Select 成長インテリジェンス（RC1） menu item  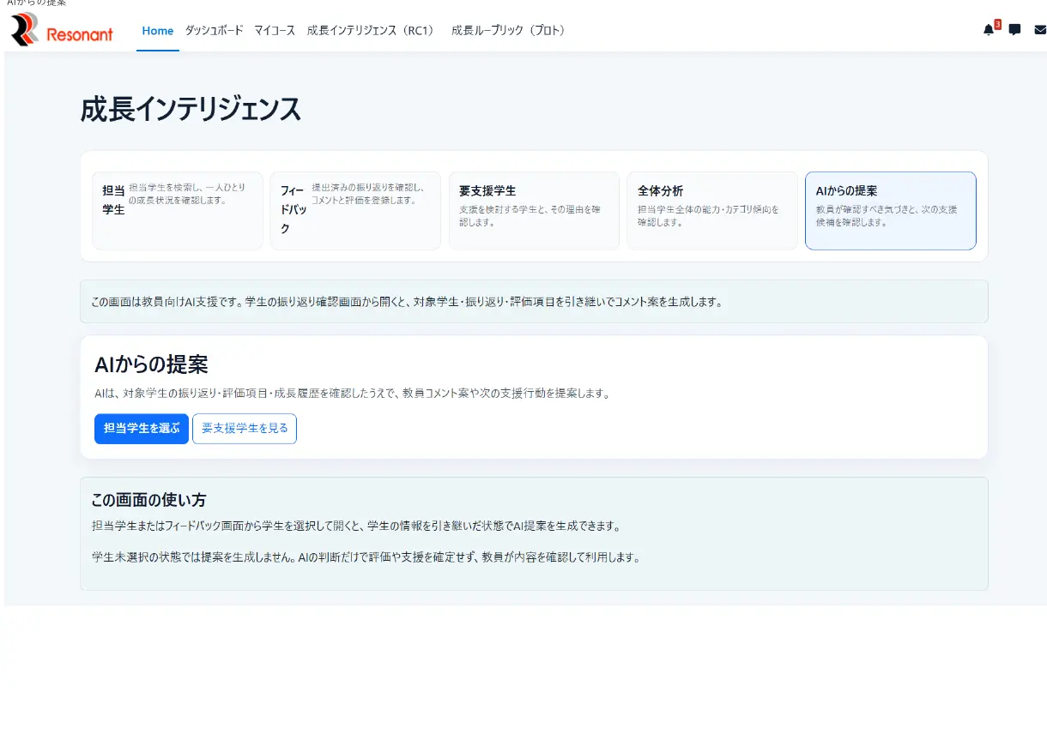click(373, 31)
